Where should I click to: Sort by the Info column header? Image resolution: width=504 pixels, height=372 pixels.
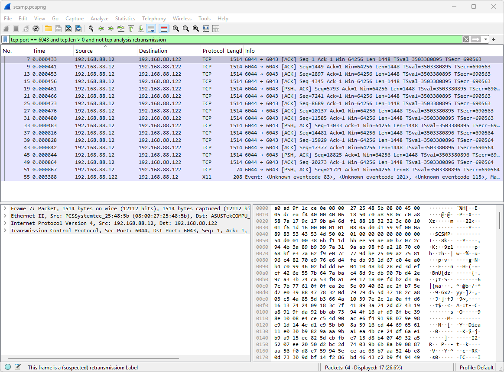[x=373, y=51]
